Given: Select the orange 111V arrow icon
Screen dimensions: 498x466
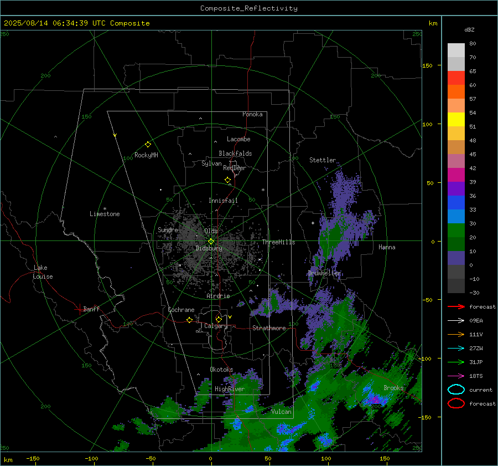Looking at the screenshot, I should pos(456,334).
